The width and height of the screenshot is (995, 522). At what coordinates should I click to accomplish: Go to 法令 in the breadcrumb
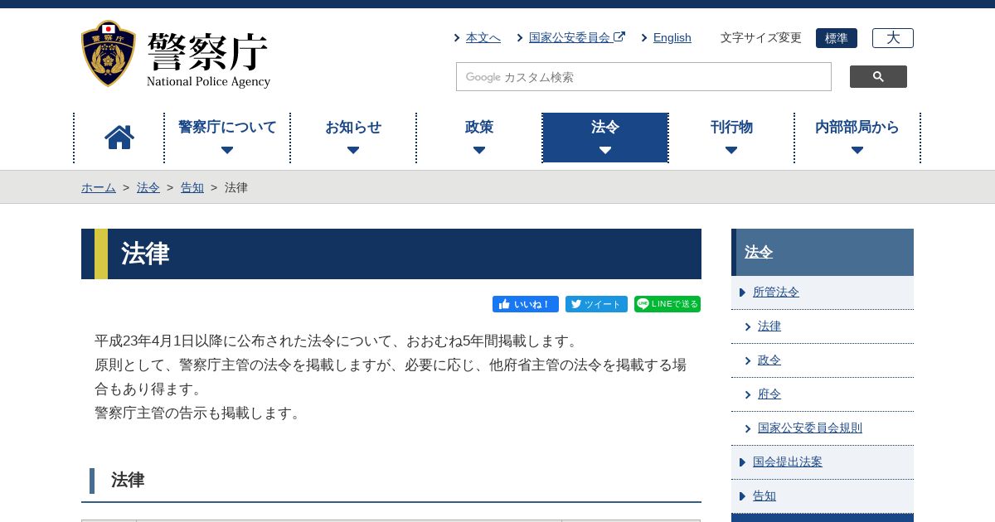[148, 187]
